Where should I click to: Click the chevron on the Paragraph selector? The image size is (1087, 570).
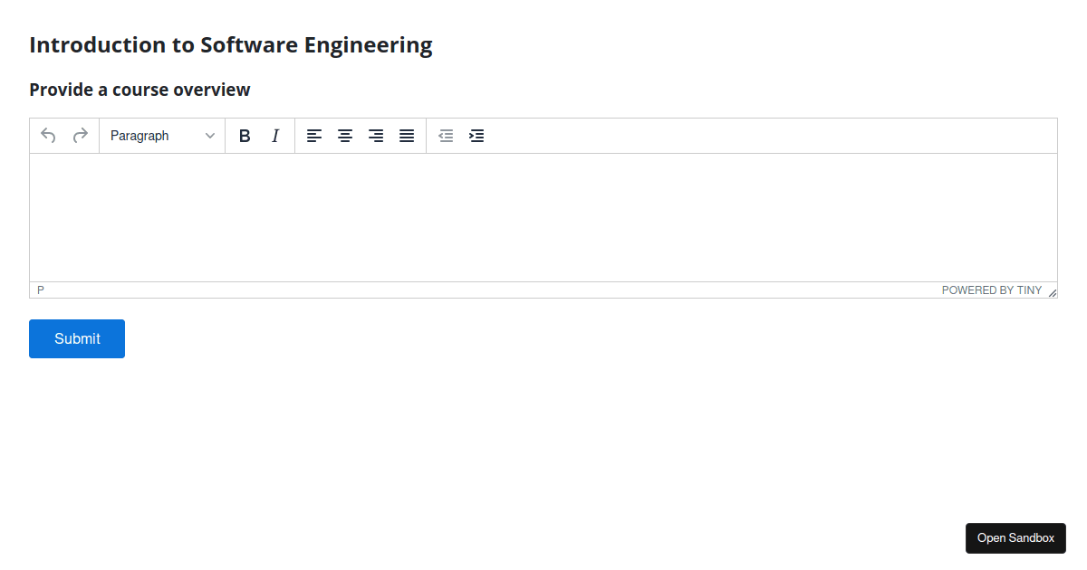tap(209, 135)
